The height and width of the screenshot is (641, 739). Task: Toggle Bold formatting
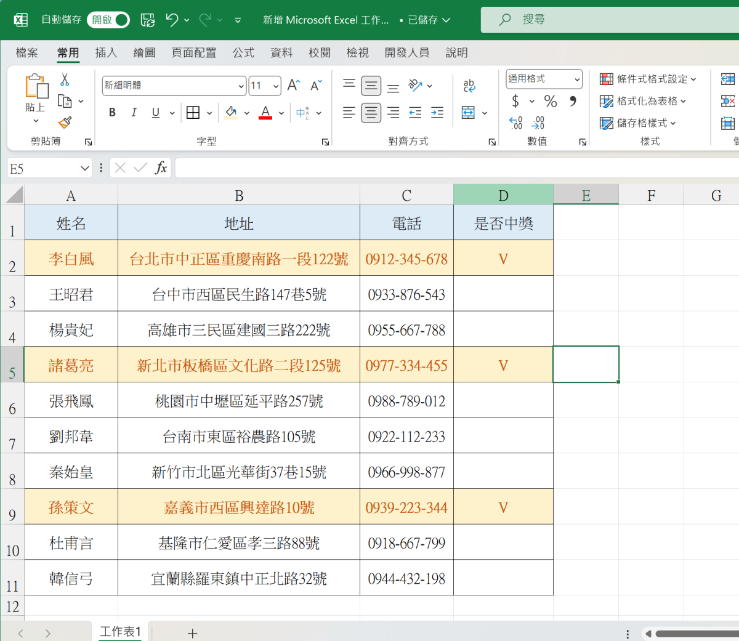112,113
